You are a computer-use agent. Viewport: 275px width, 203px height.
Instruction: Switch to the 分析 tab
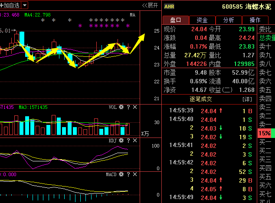[229, 20]
